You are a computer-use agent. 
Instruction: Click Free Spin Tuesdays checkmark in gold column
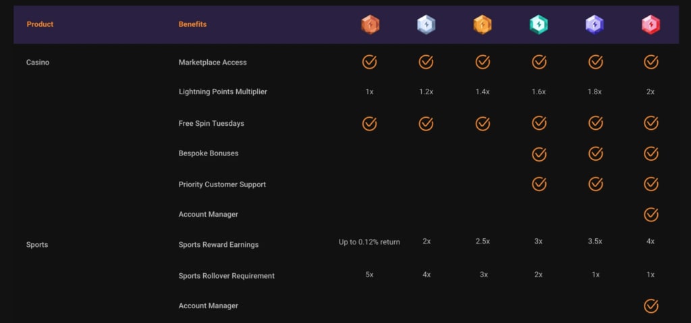[x=483, y=124]
